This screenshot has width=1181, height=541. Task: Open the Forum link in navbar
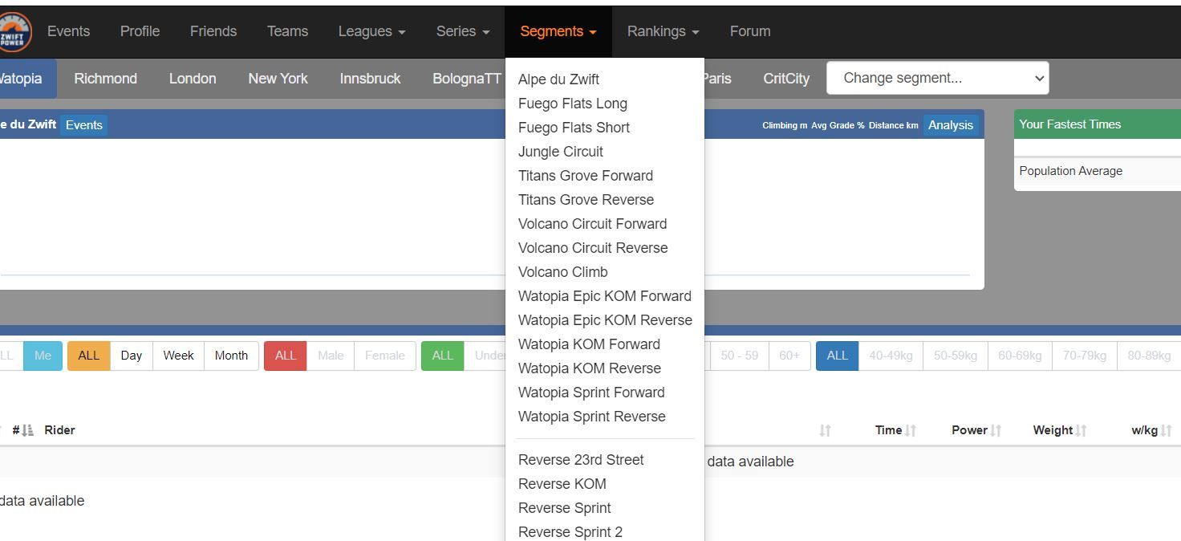point(749,31)
